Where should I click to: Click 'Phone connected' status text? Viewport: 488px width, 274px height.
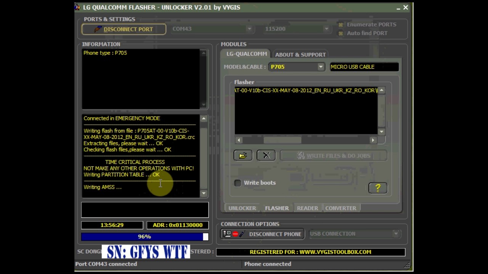pos(268,264)
